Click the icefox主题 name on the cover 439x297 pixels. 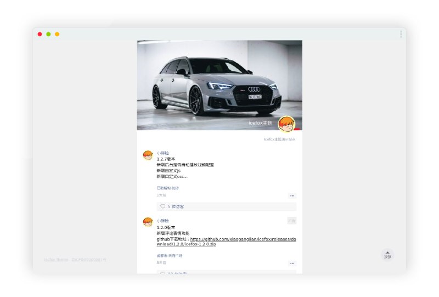(260, 123)
